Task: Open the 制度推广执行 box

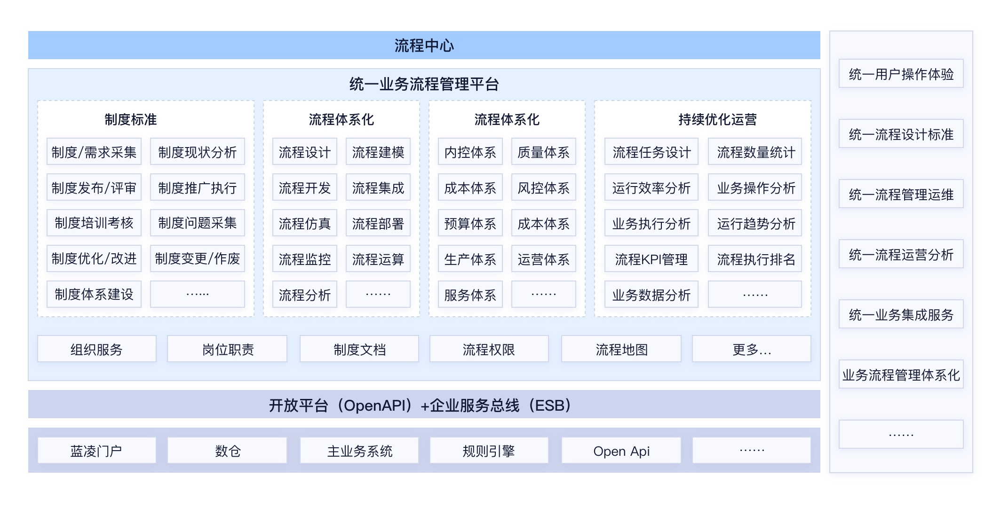Action: pyautogui.click(x=198, y=187)
